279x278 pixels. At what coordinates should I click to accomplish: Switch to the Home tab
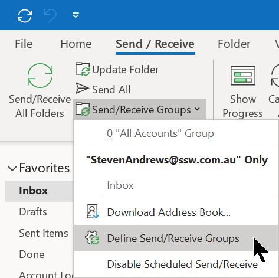[76, 44]
